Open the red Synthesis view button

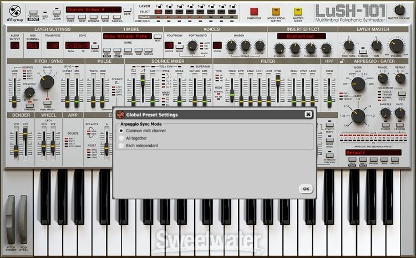(254, 12)
